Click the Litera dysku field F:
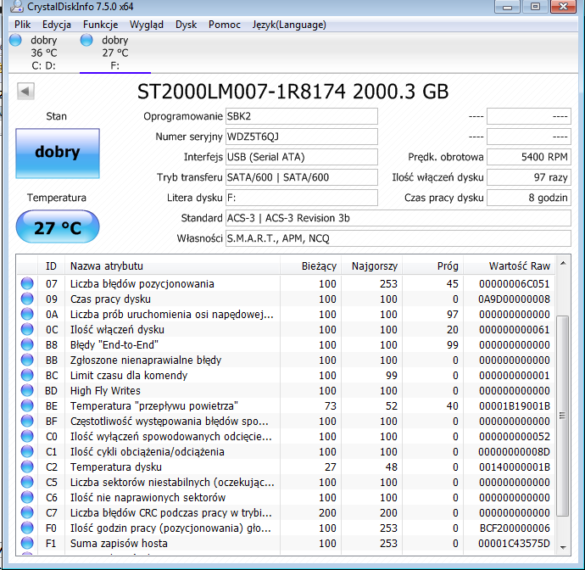This screenshot has height=570, width=585. pyautogui.click(x=302, y=198)
